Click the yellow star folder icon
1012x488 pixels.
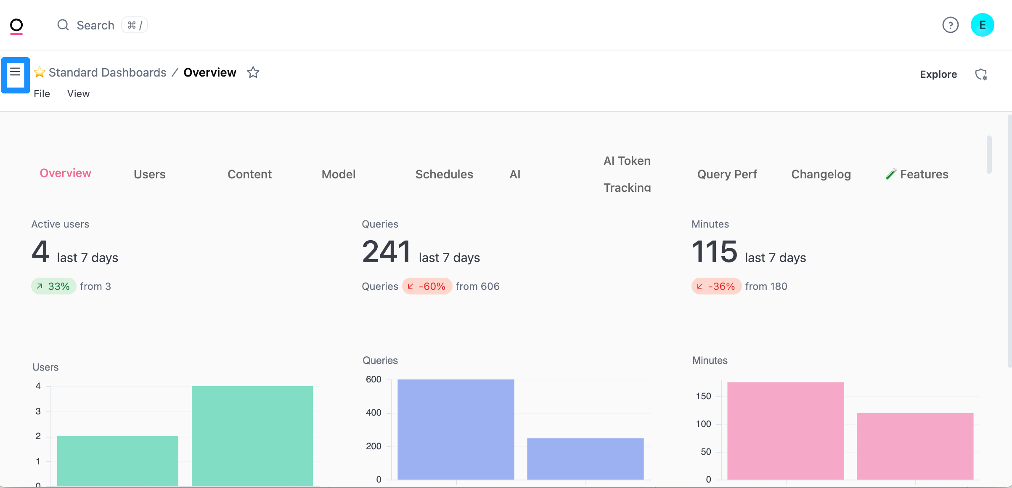tap(40, 72)
